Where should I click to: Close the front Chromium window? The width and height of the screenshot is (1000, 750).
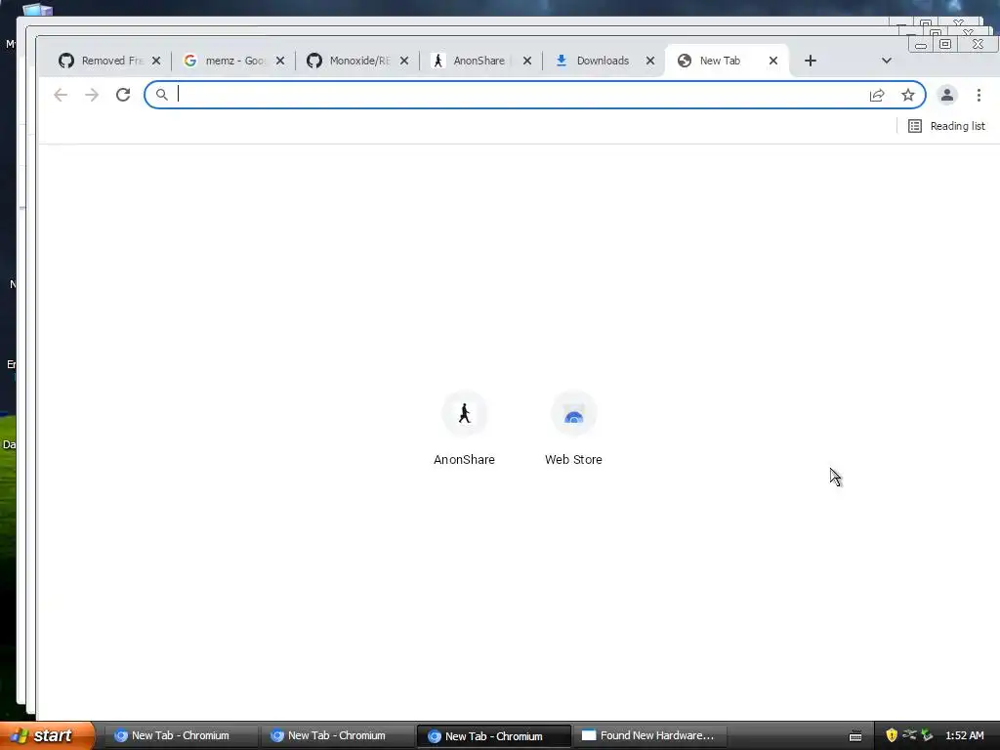pyautogui.click(x=978, y=44)
